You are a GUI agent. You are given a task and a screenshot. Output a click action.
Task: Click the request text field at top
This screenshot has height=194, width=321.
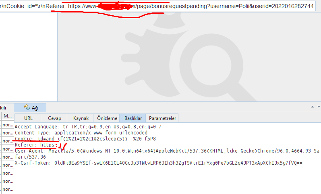[157, 6]
